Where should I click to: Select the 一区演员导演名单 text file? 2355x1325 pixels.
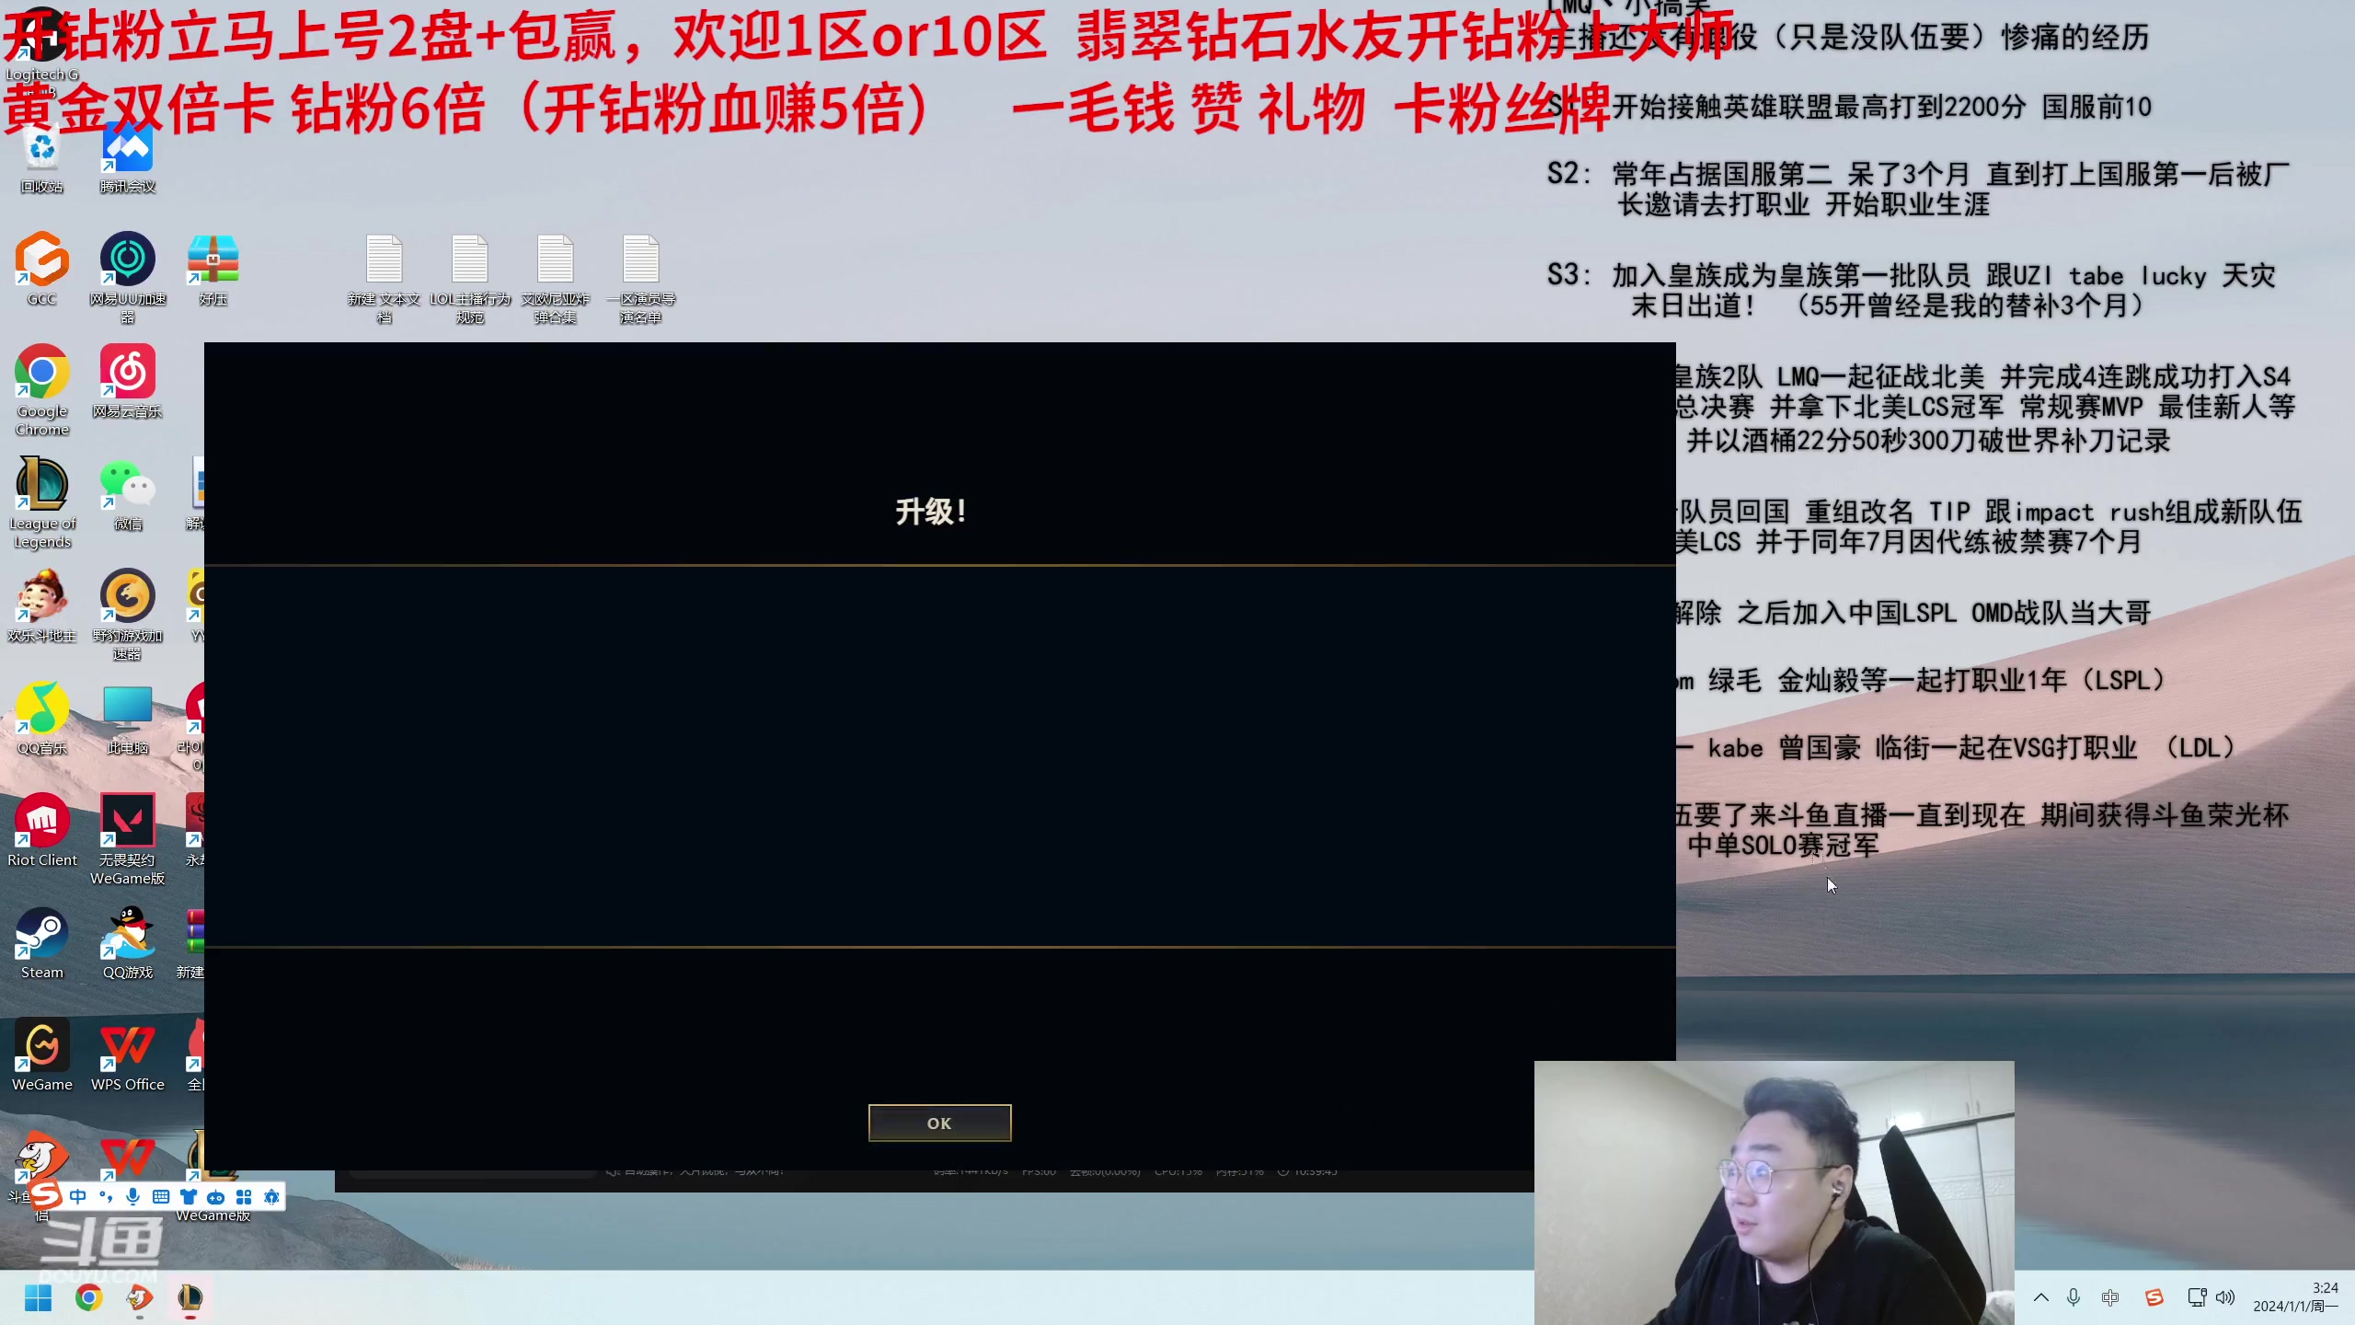pos(641,279)
